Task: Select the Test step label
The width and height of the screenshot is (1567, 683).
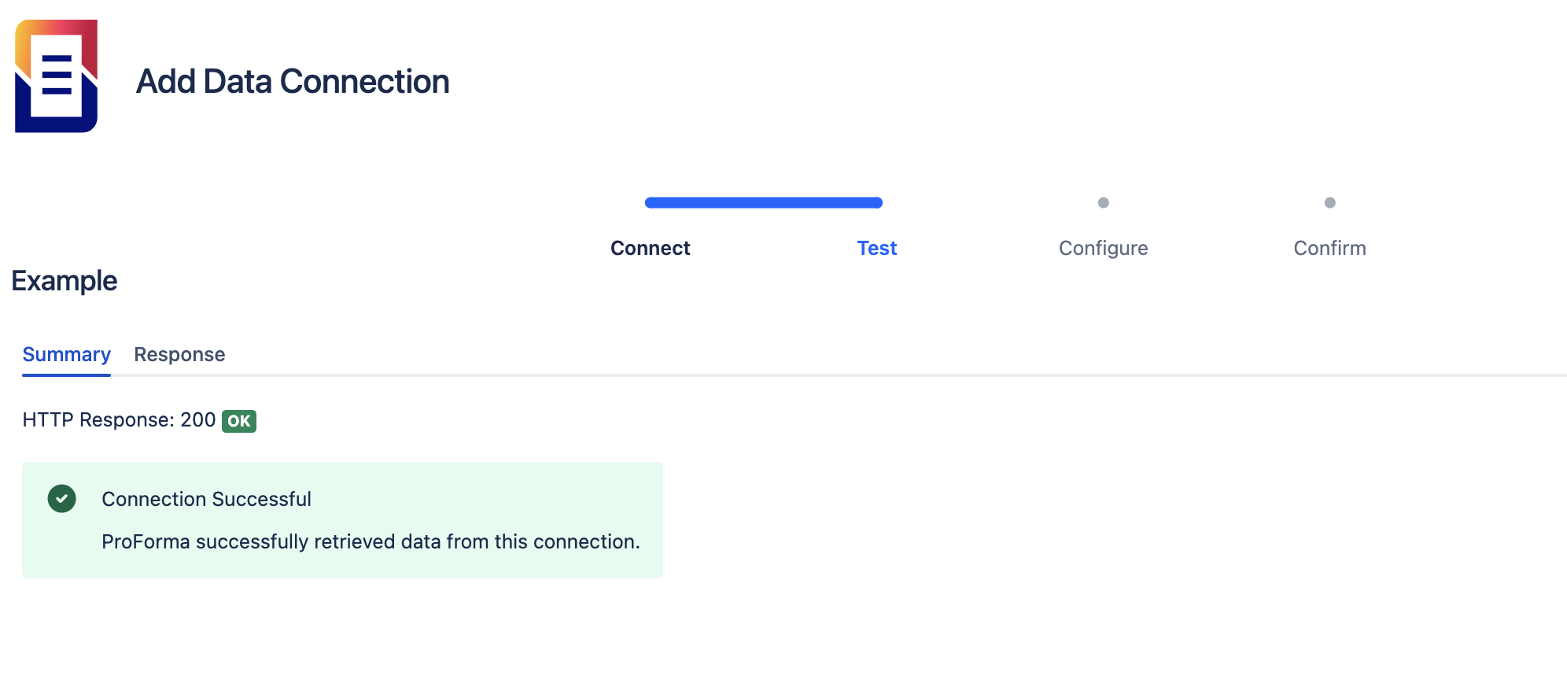Action: [876, 248]
